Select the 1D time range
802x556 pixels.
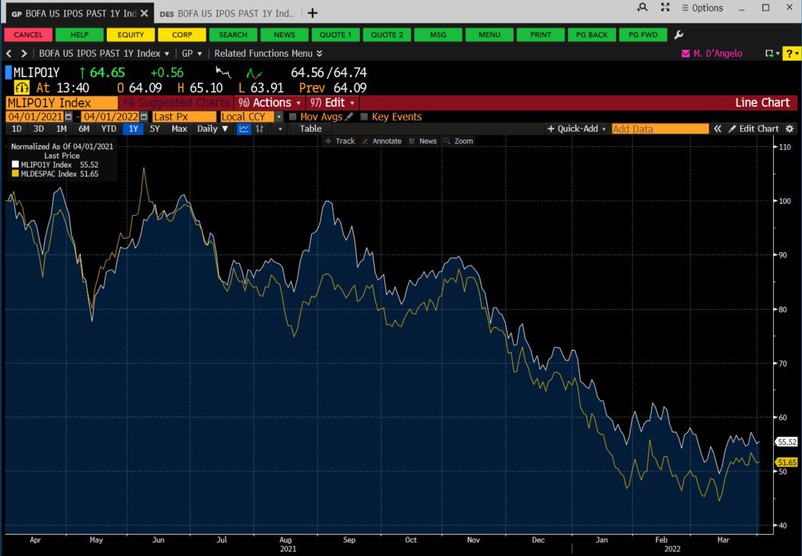17,129
